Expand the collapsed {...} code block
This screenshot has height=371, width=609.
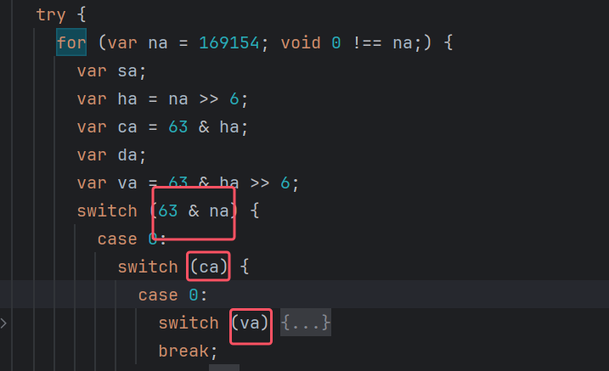pos(305,323)
